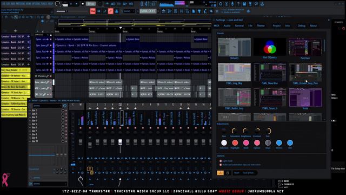Open the MONK CK KT pattern selector

pyautogui.click(x=148, y=11)
